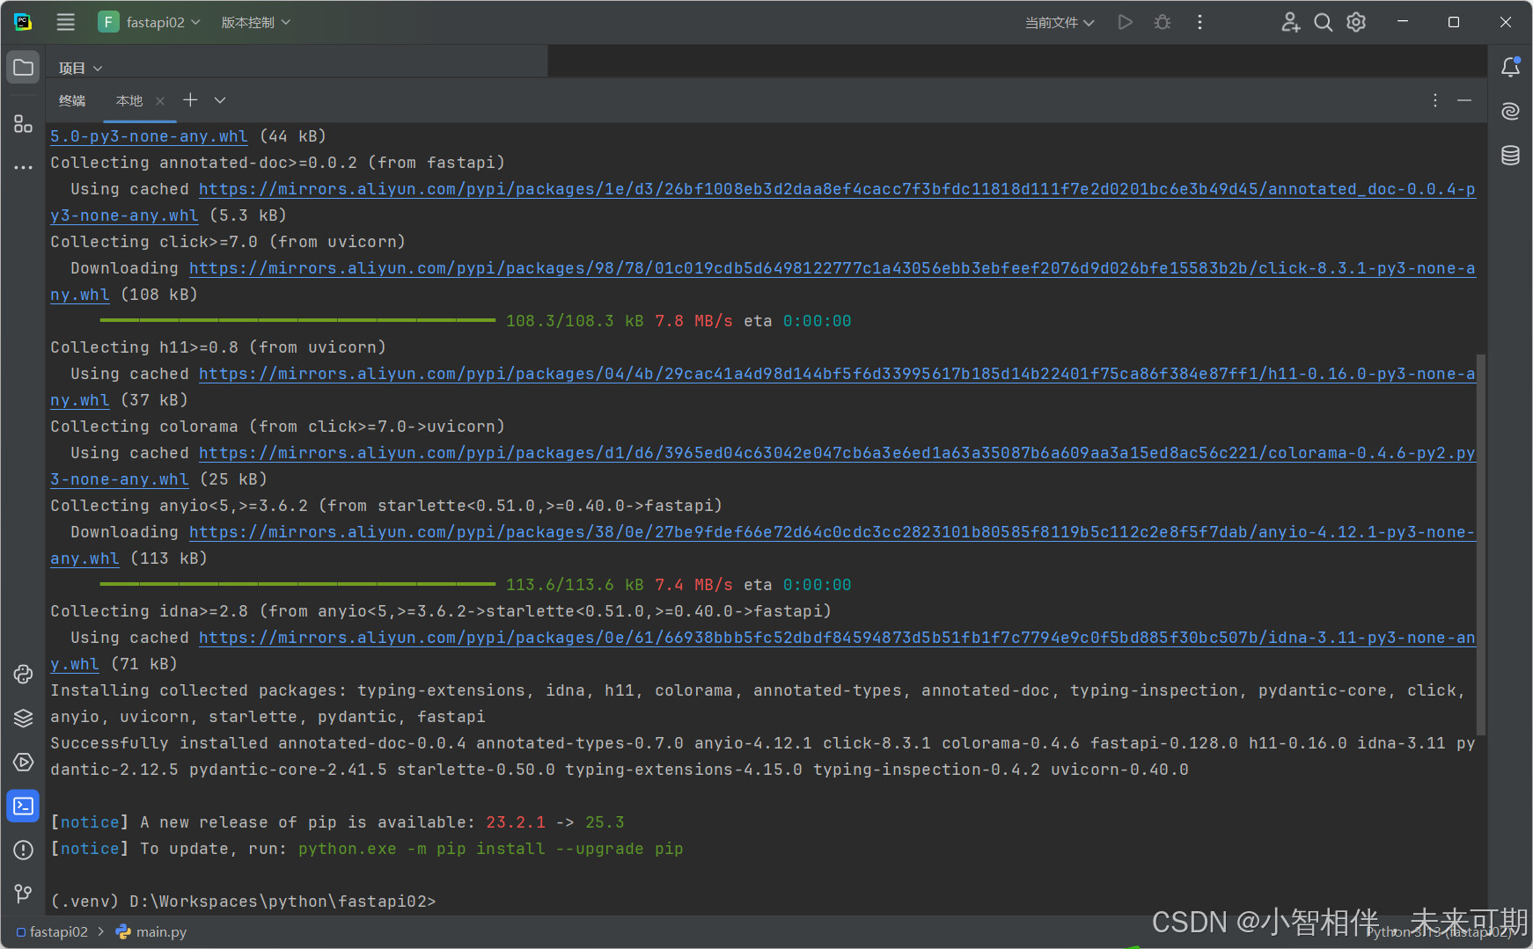Click the PyCharm logo icon
Screen dimensions: 1533x949
tap(23, 22)
